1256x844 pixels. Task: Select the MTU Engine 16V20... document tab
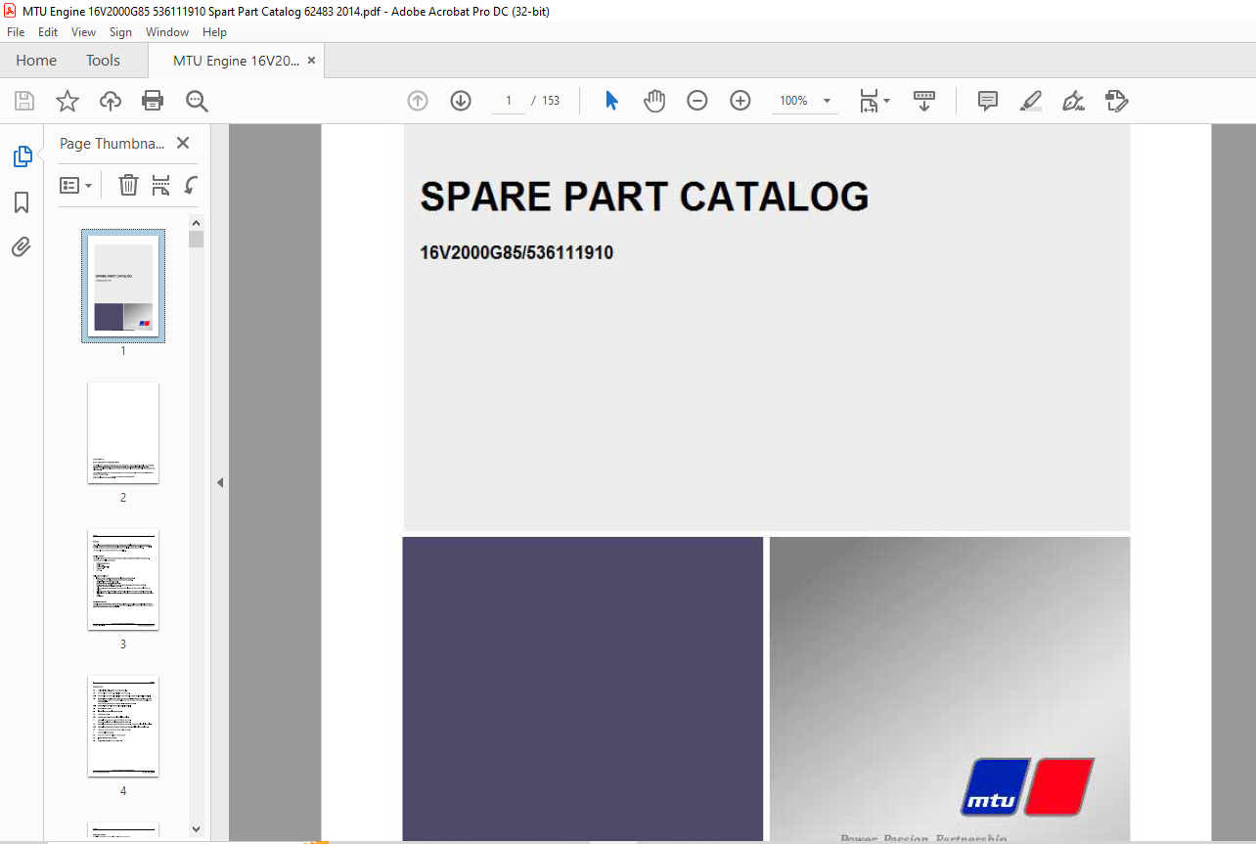click(236, 61)
